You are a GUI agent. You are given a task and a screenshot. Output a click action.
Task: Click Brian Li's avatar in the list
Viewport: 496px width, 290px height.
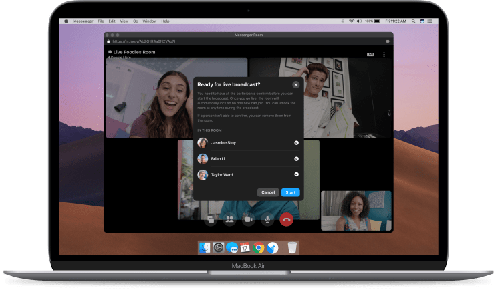pos(203,159)
